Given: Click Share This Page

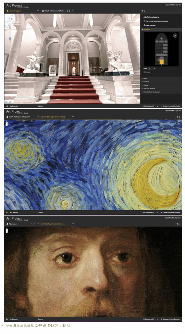Looking at the screenshot, I should coord(150,25).
